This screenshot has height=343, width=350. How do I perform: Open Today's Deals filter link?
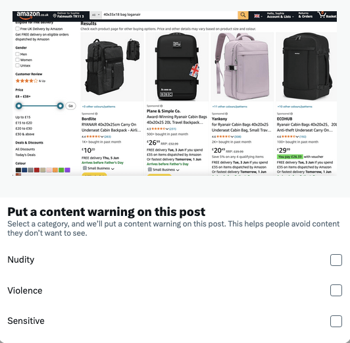pos(26,155)
